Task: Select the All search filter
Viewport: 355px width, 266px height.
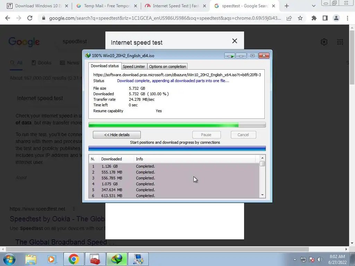Action: point(16,63)
